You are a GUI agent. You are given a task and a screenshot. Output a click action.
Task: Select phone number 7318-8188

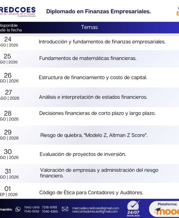[x=49, y=207]
